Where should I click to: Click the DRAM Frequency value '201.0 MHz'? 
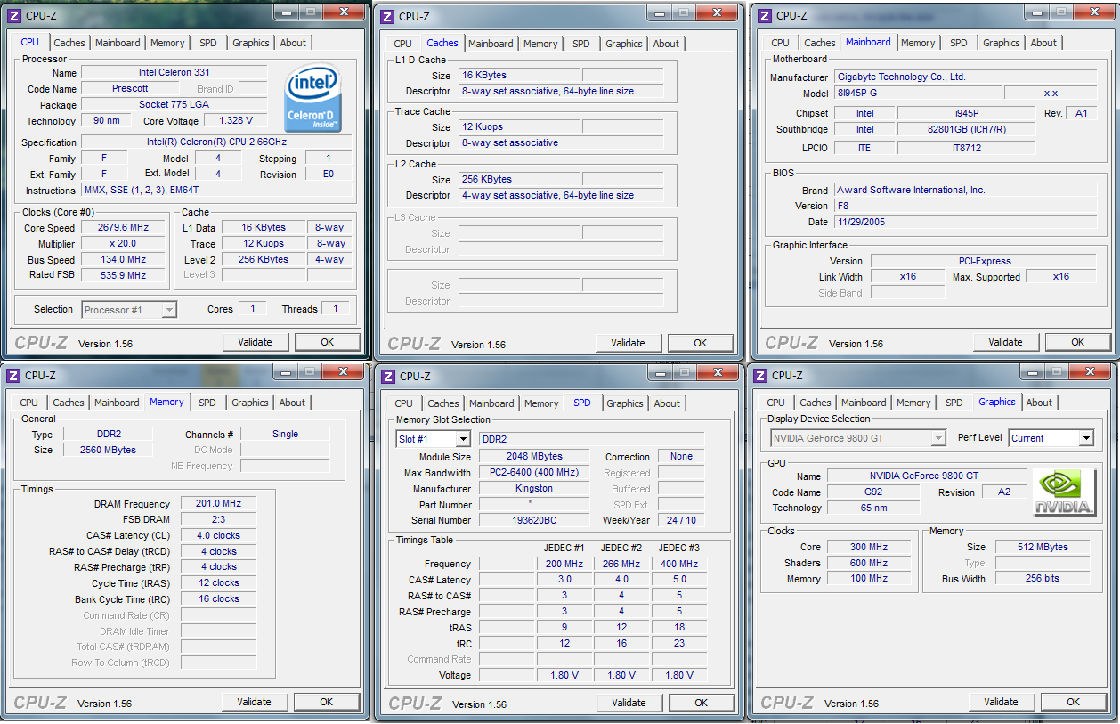[218, 504]
